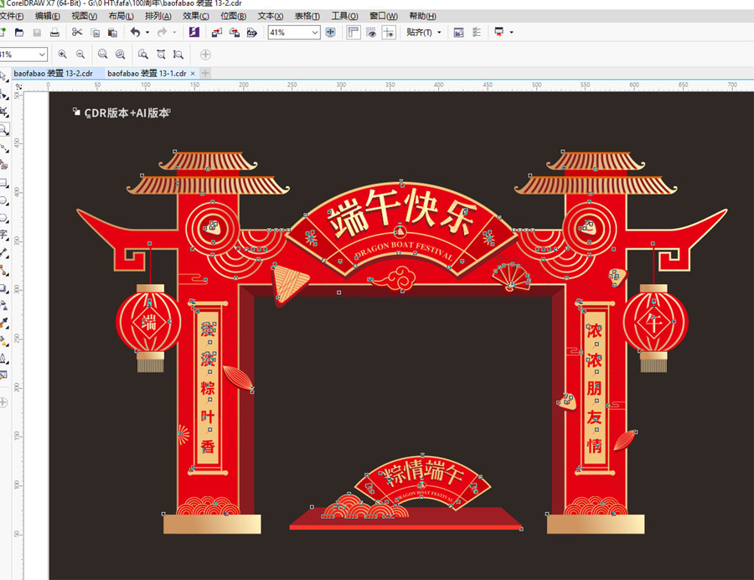Open the 排列(A) menu
Image resolution: width=754 pixels, height=580 pixels.
(158, 16)
